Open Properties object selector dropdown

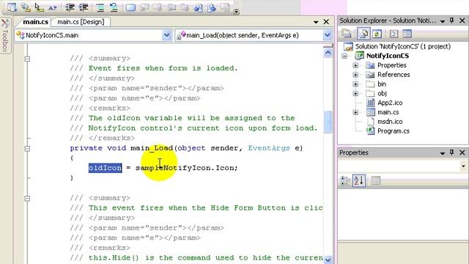[x=463, y=166]
